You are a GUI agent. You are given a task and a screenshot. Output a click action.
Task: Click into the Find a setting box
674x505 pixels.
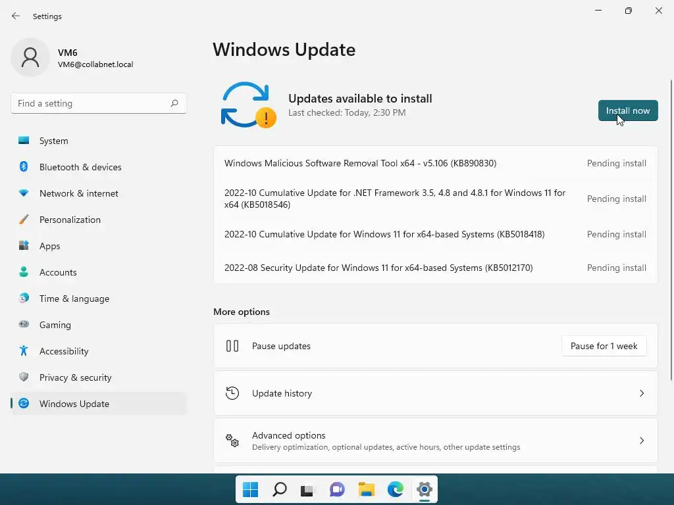99,103
